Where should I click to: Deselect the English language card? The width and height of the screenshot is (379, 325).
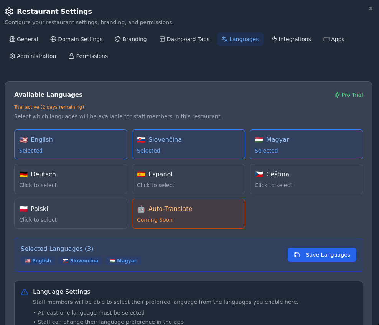[x=71, y=144]
